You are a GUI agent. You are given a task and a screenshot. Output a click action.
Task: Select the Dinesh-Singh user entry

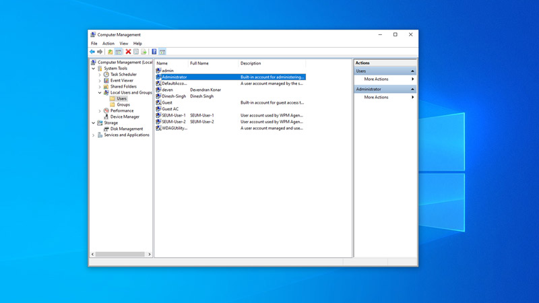pos(174,96)
